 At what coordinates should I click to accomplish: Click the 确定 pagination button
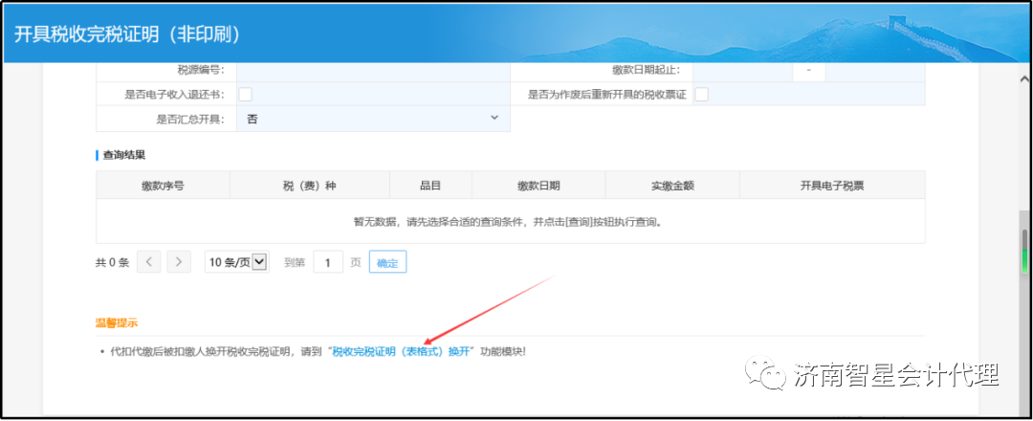pyautogui.click(x=387, y=262)
